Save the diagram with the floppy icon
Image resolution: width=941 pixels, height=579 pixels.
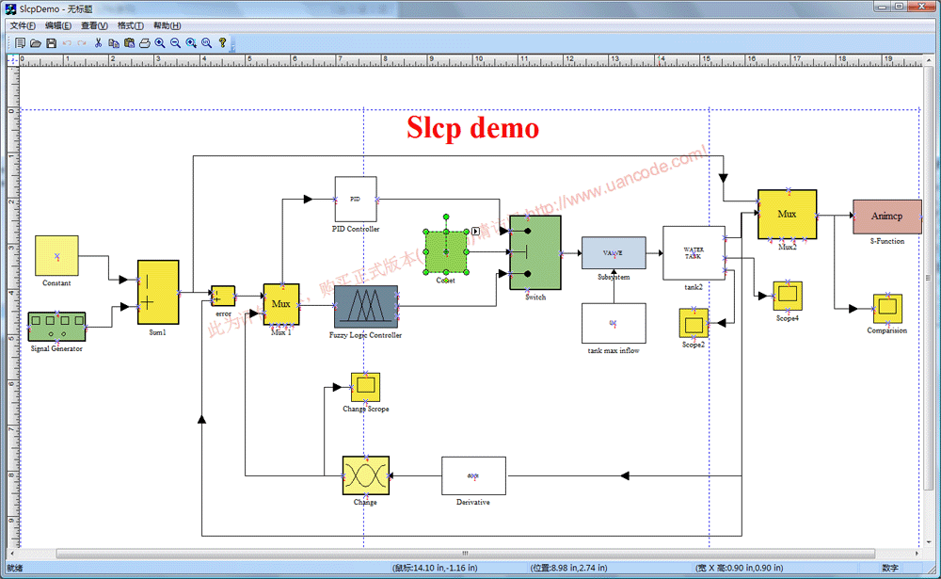click(x=51, y=43)
